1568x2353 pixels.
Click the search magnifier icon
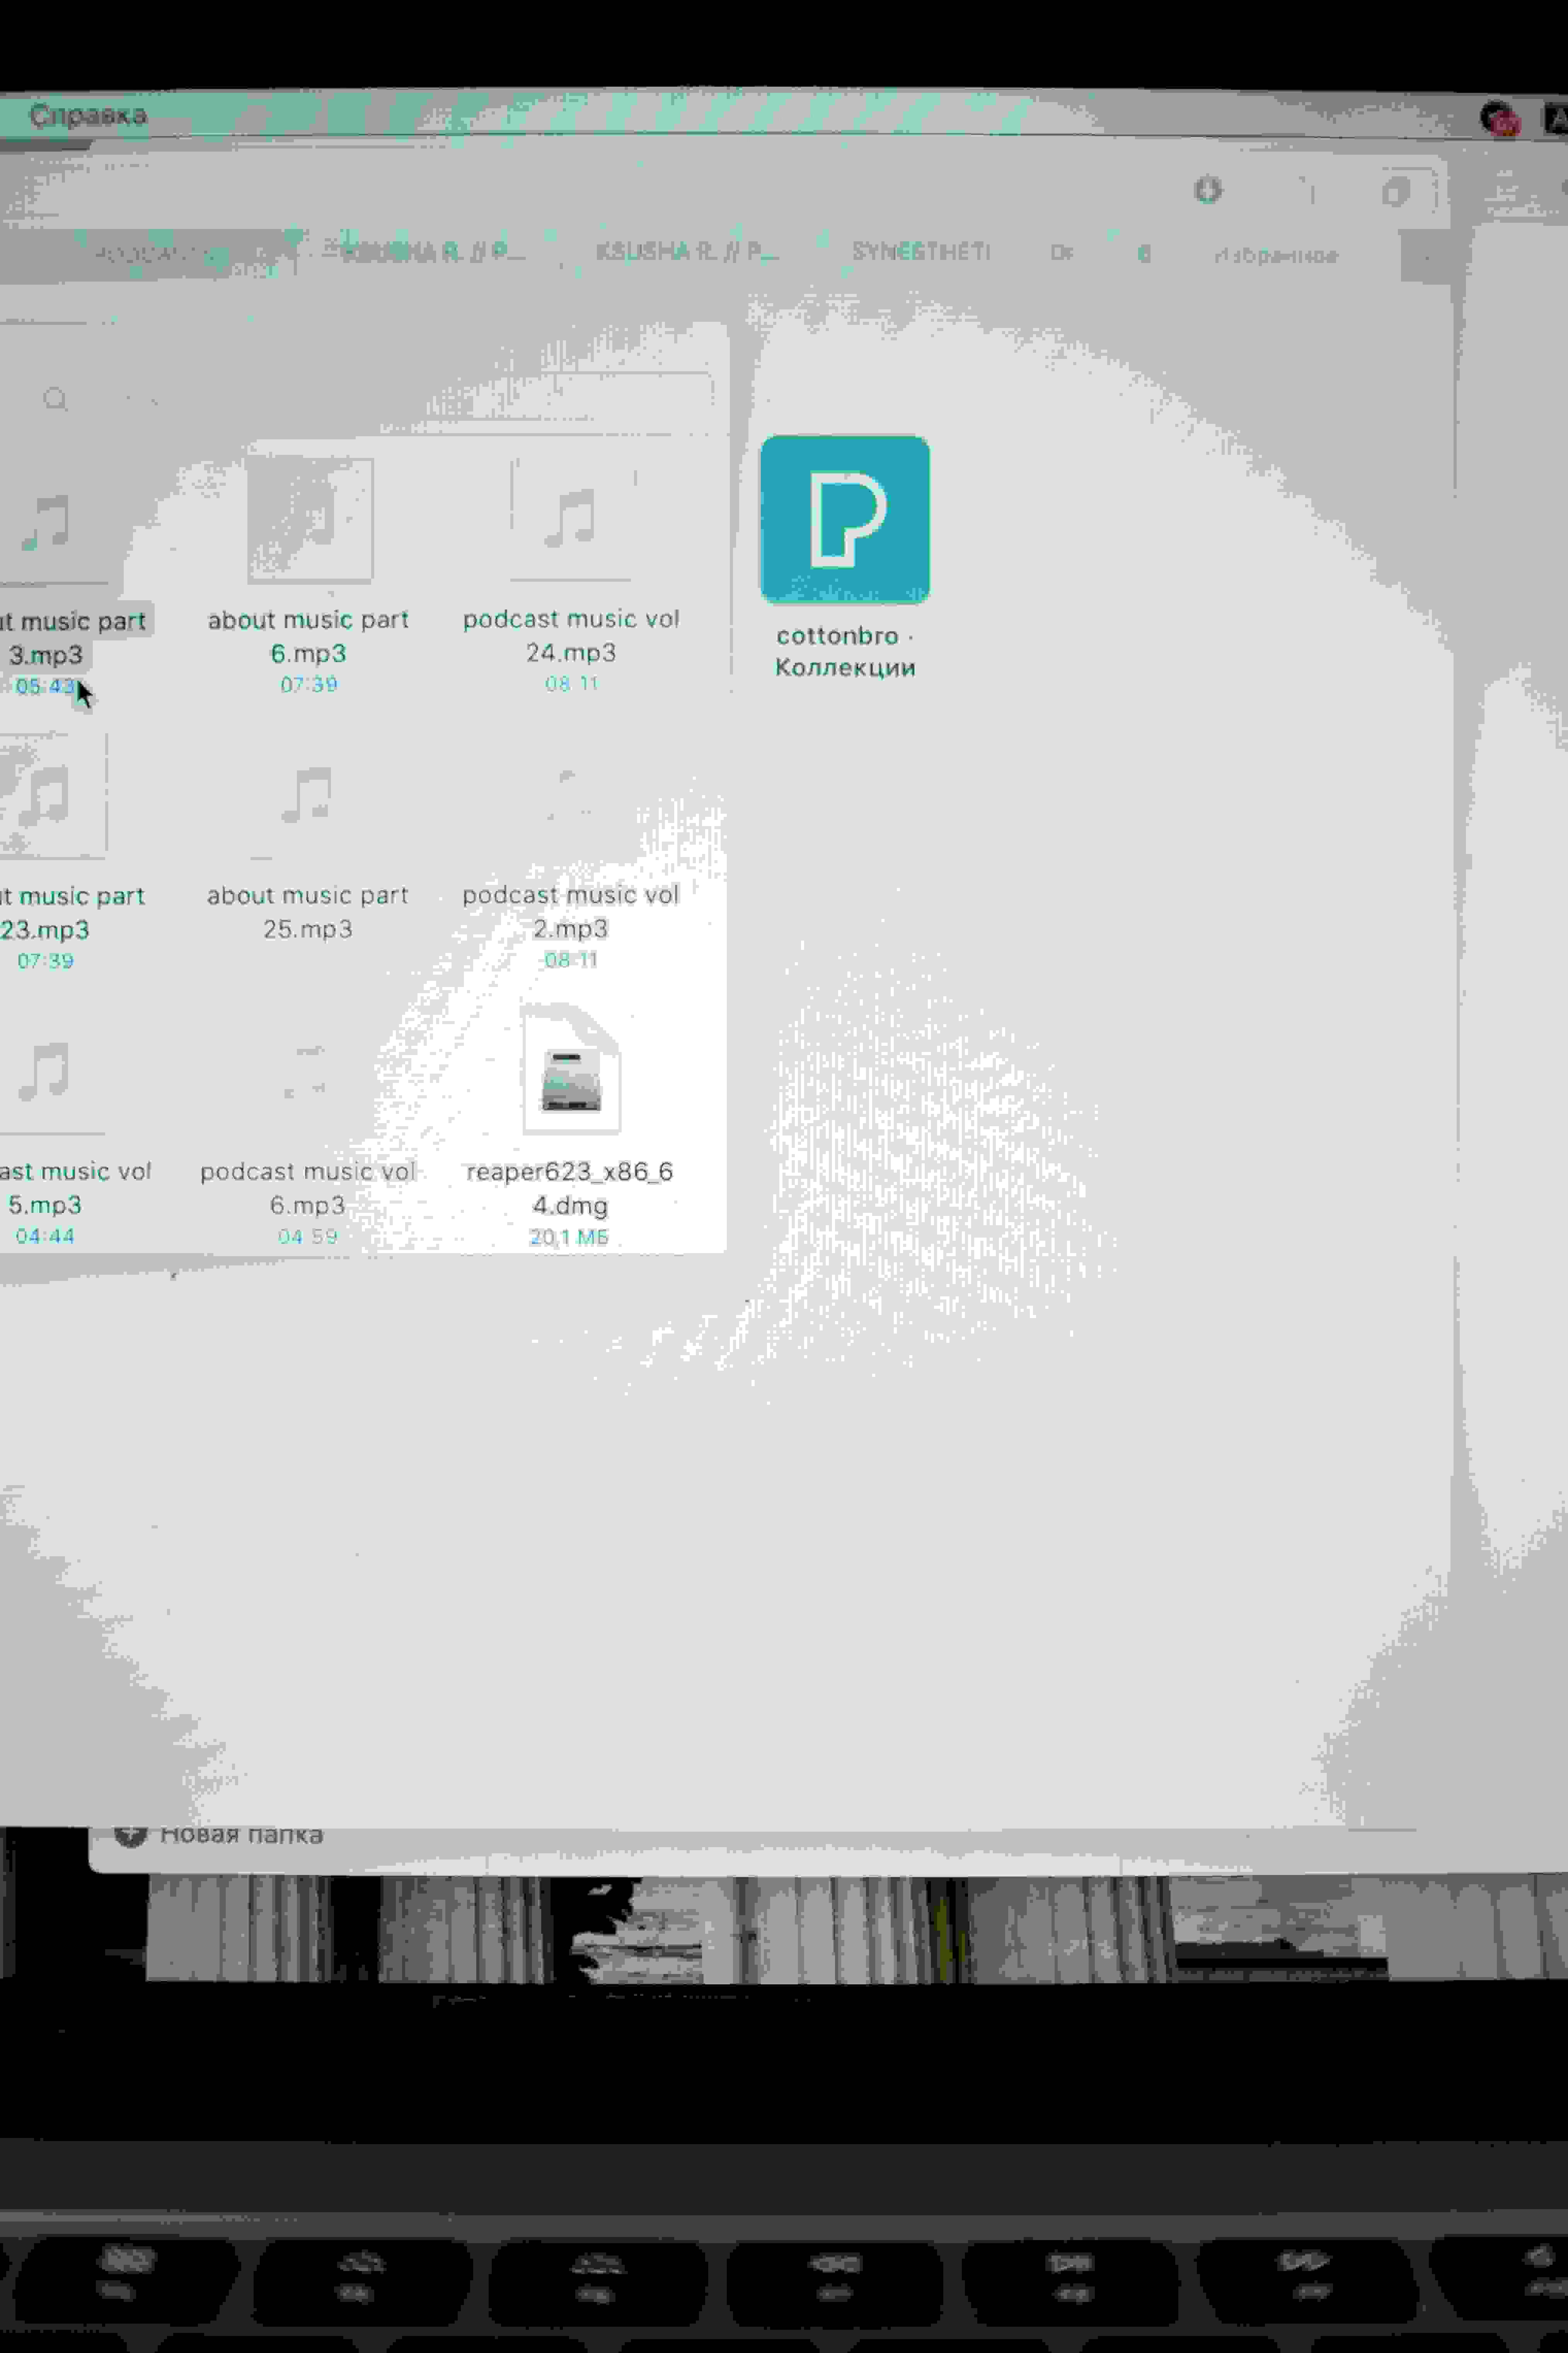coord(55,399)
